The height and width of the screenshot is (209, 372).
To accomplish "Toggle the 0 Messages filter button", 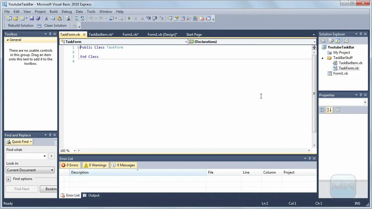I will tap(124, 165).
